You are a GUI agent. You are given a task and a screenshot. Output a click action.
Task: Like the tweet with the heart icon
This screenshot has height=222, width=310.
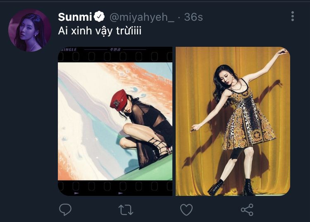tap(186, 210)
